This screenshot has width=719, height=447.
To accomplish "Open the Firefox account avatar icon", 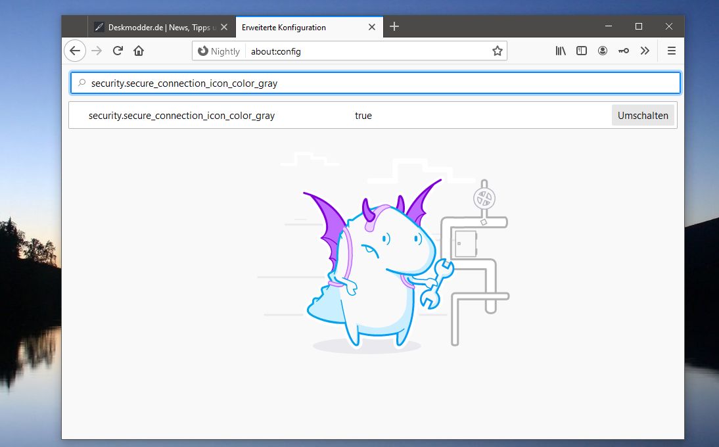I will [603, 51].
